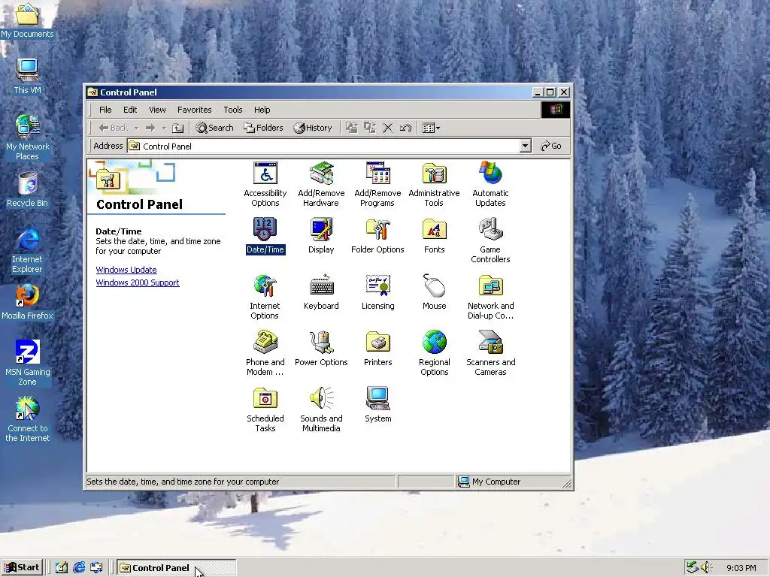Click Control Panel taskbar button

(x=177, y=568)
